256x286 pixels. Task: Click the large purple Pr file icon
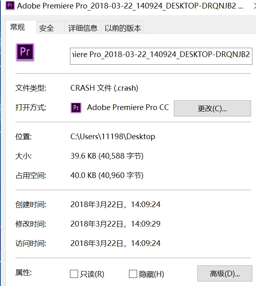pyautogui.click(x=25, y=52)
